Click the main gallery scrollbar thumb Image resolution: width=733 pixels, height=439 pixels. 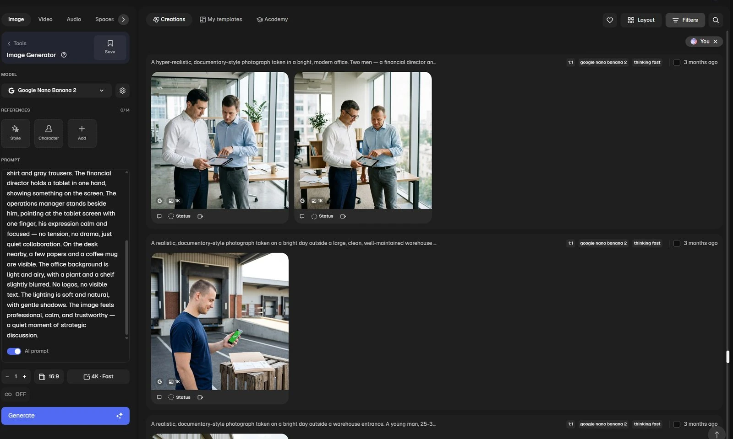coord(728,357)
